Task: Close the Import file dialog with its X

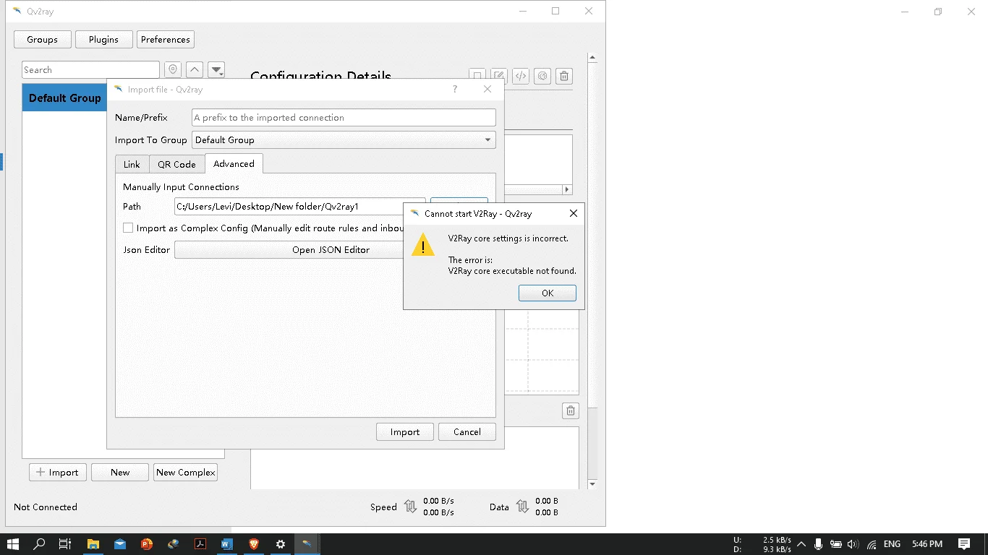Action: pos(487,89)
